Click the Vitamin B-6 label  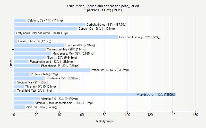point(59,99)
